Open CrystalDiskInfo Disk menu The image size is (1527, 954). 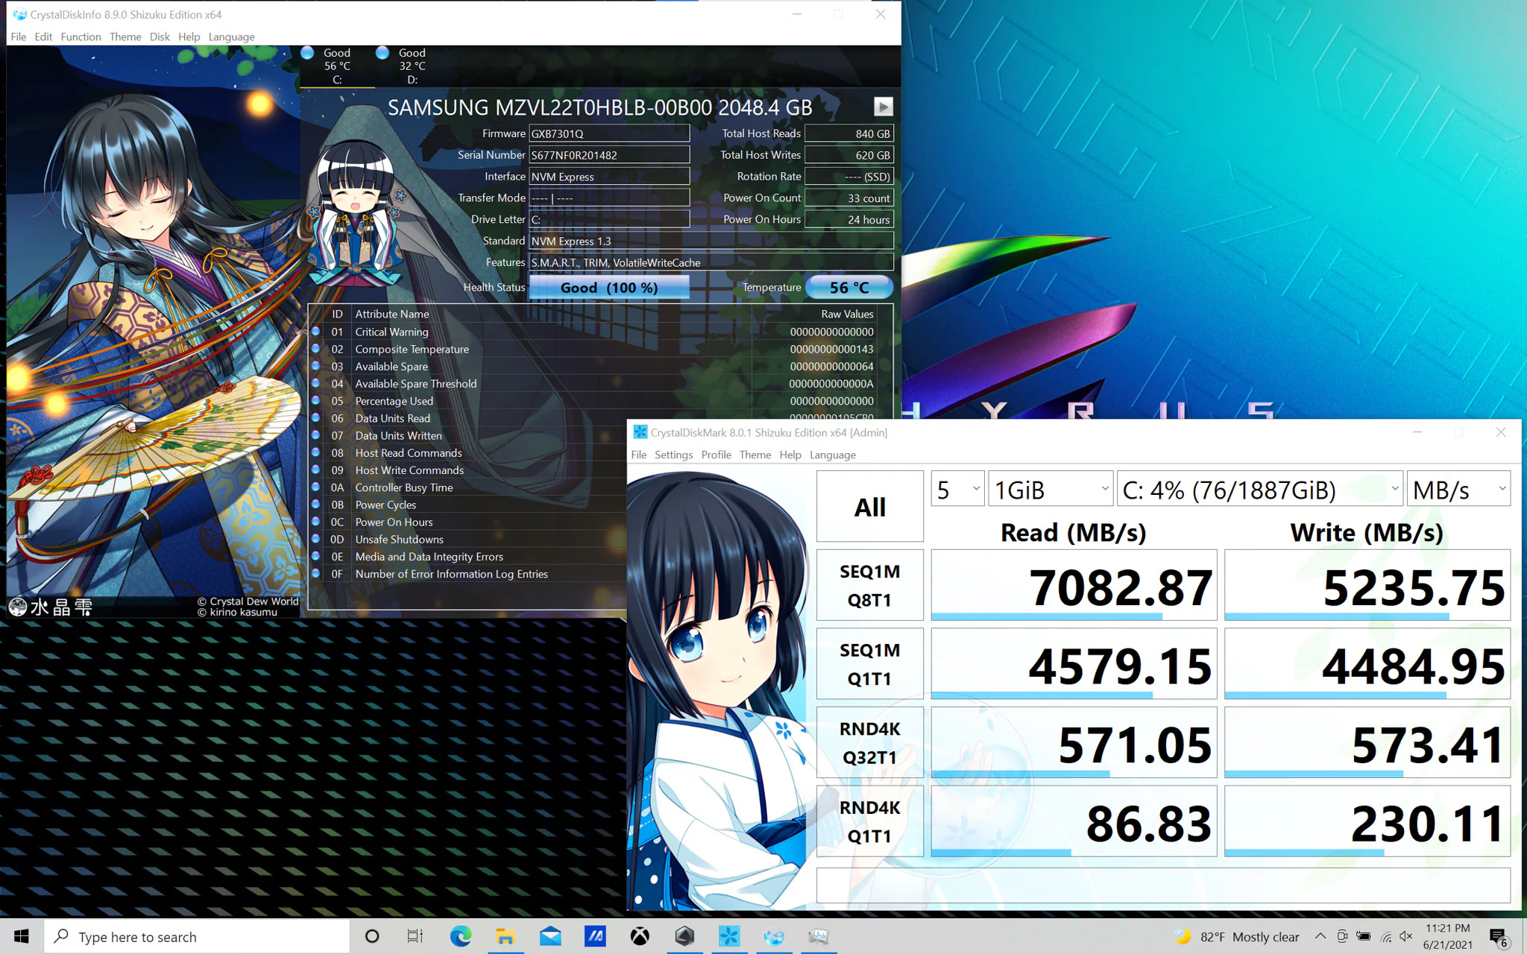coord(160,37)
